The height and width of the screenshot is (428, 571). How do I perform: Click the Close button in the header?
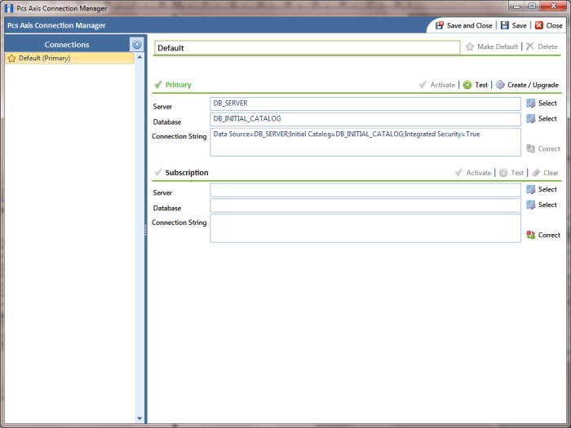[x=549, y=25]
